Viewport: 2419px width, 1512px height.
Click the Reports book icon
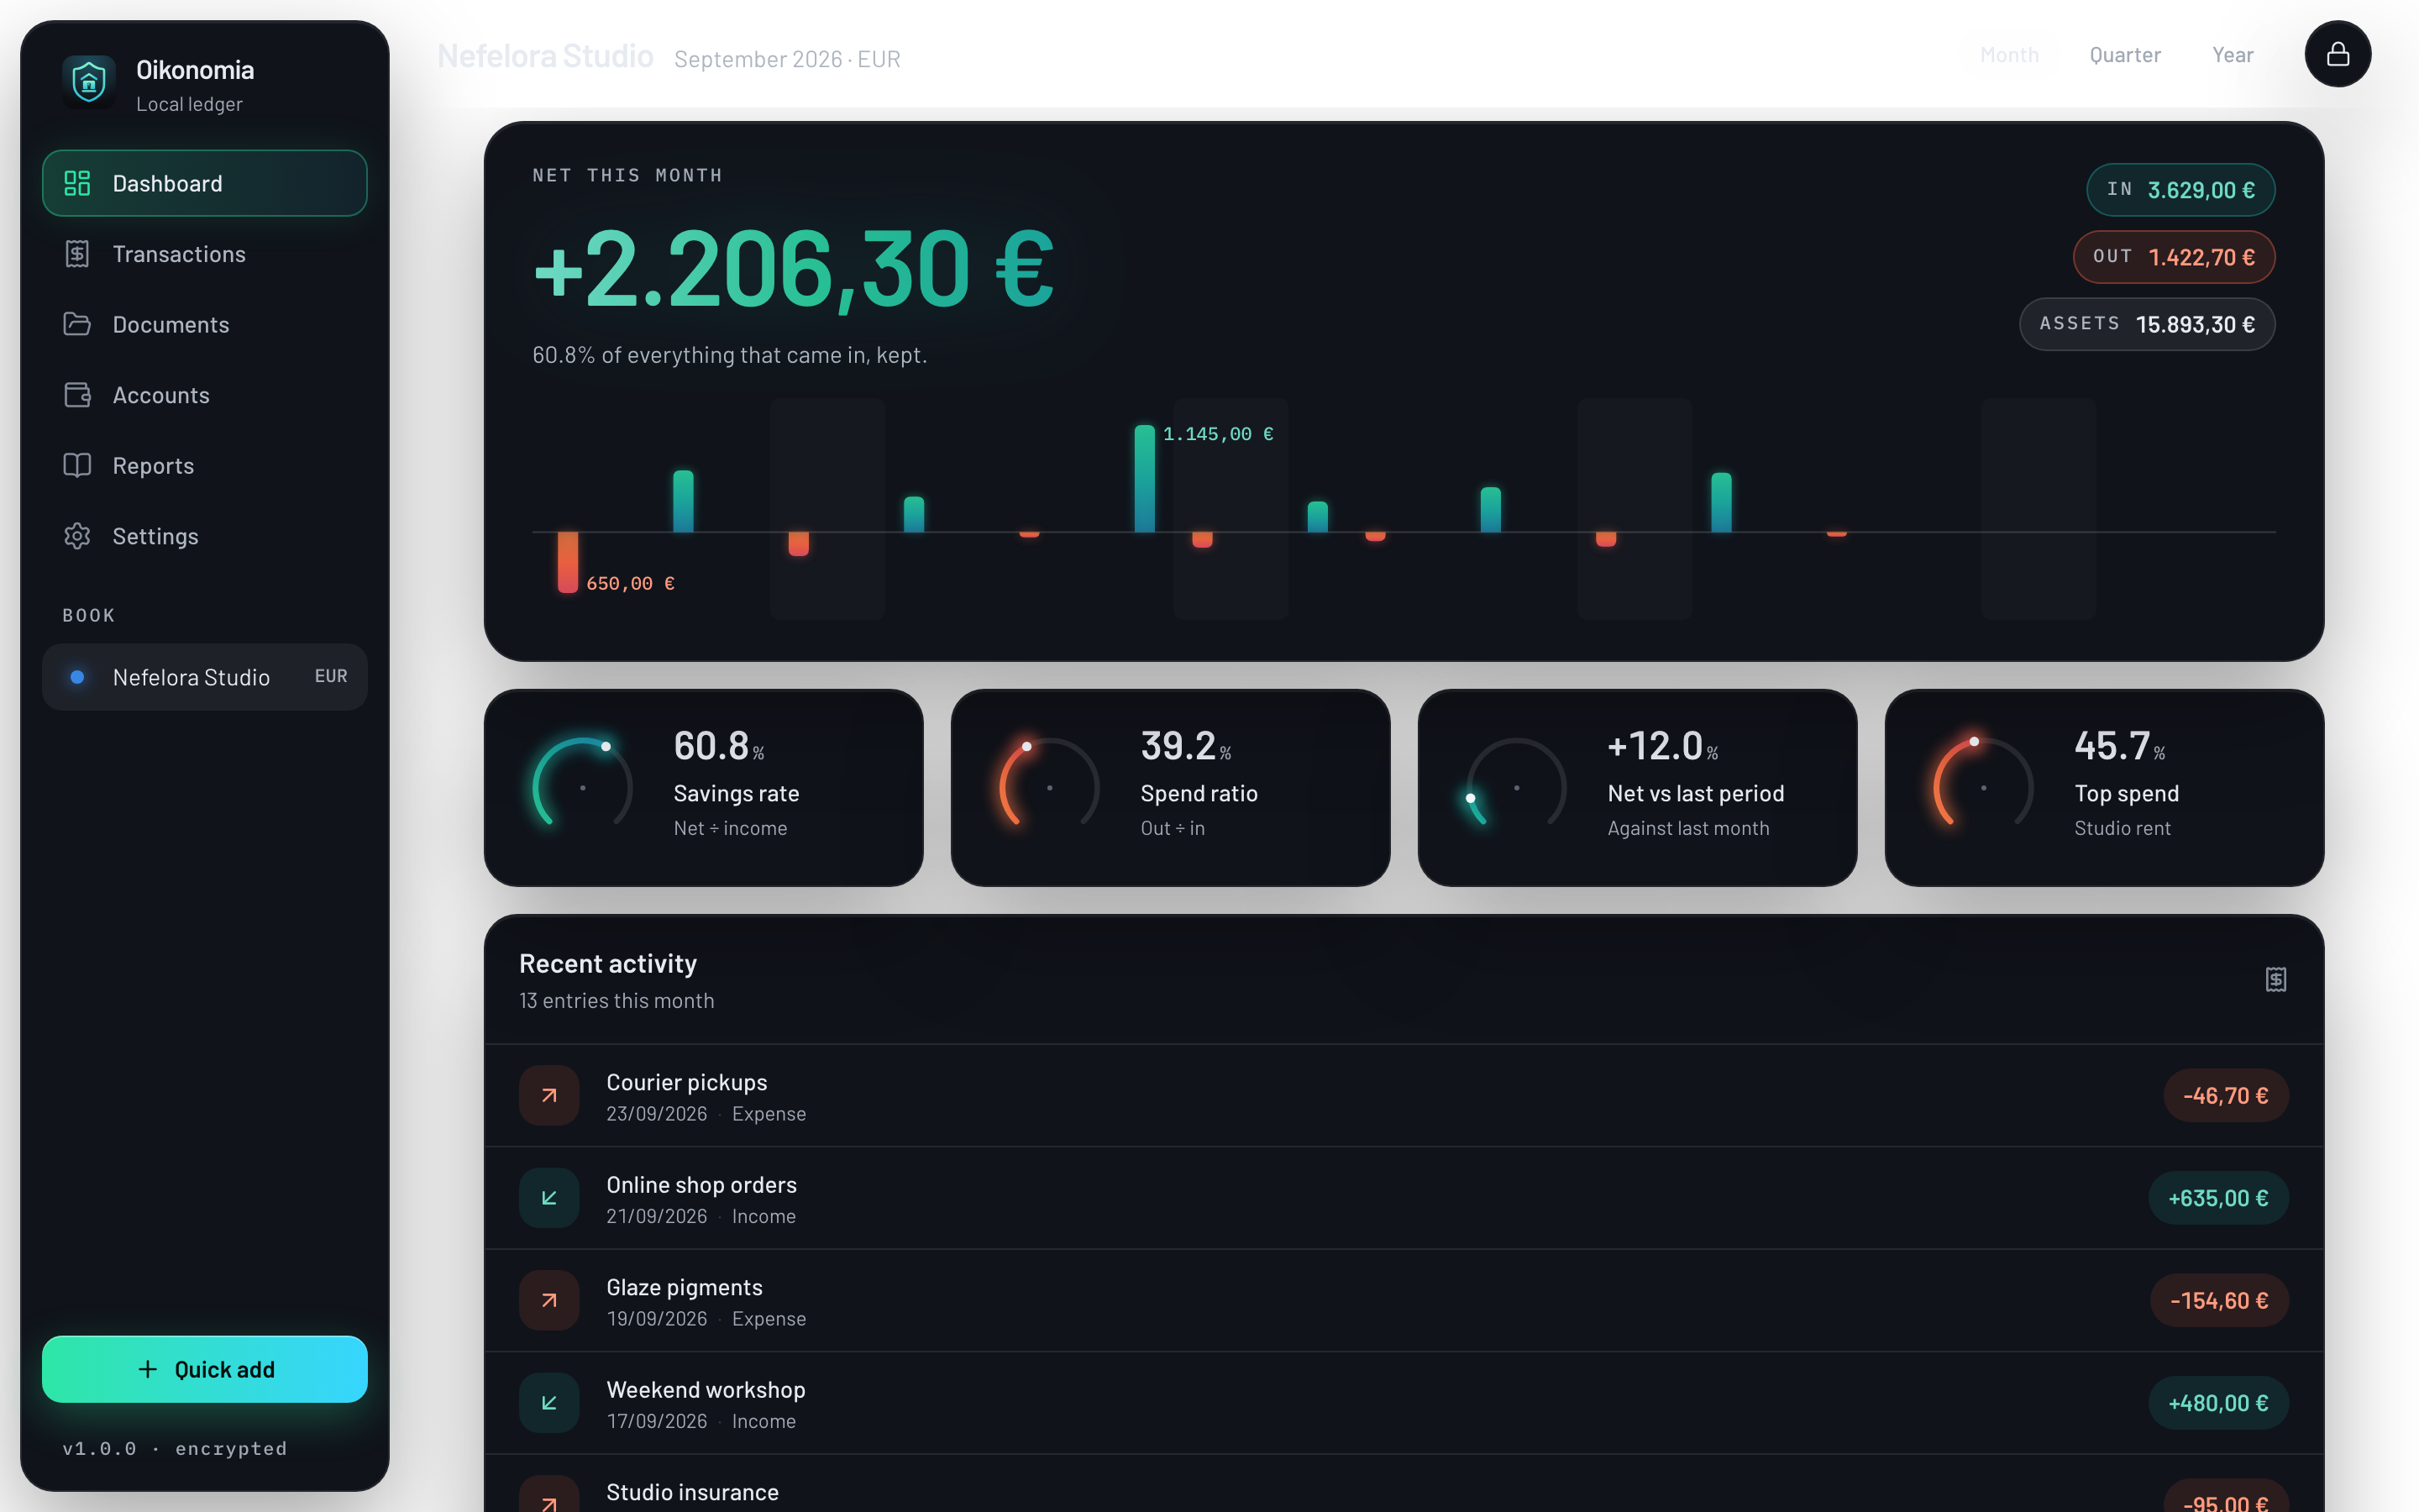pyautogui.click(x=77, y=465)
